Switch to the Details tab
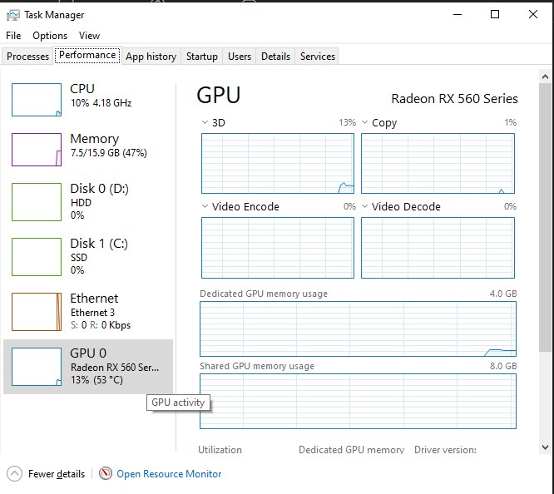This screenshot has width=554, height=494. click(x=275, y=57)
